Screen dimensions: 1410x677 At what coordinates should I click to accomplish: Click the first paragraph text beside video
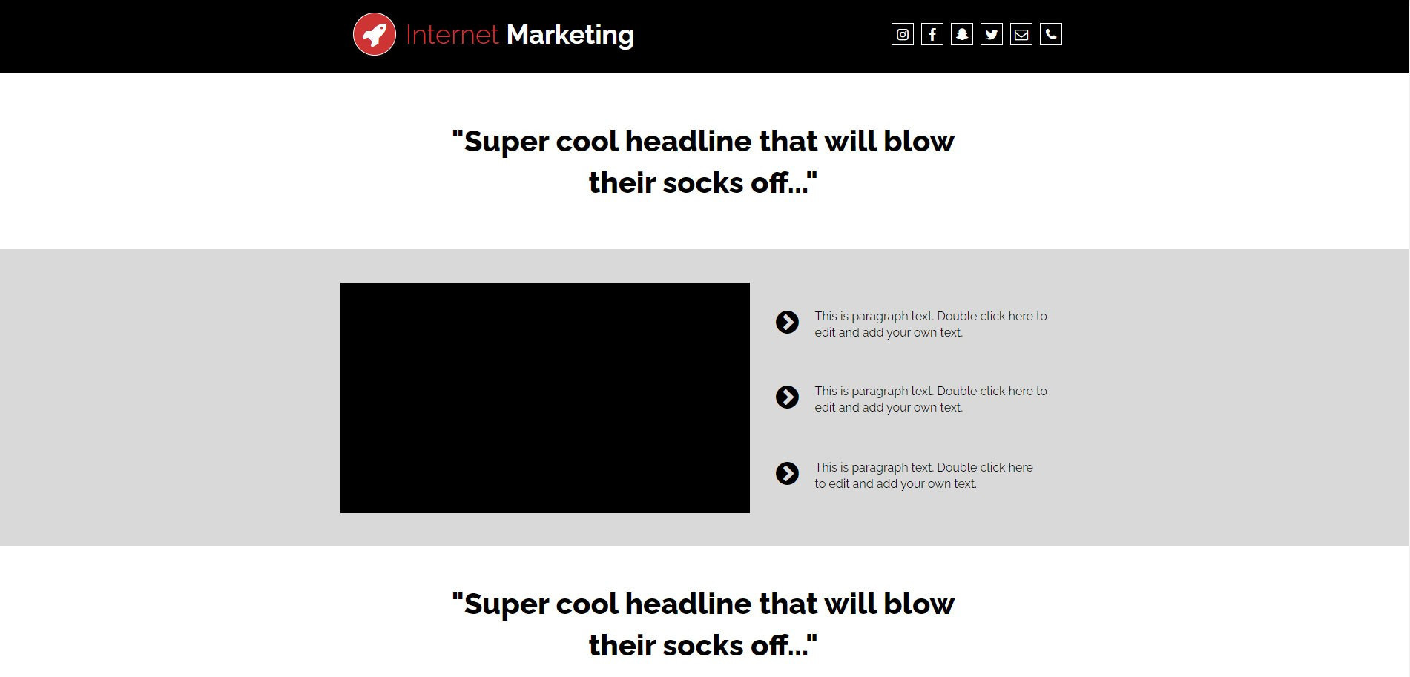pos(930,324)
